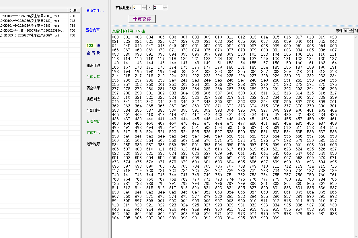358x238 pixels.
Task: Click 清空结果 to clear results
Action: (94, 88)
